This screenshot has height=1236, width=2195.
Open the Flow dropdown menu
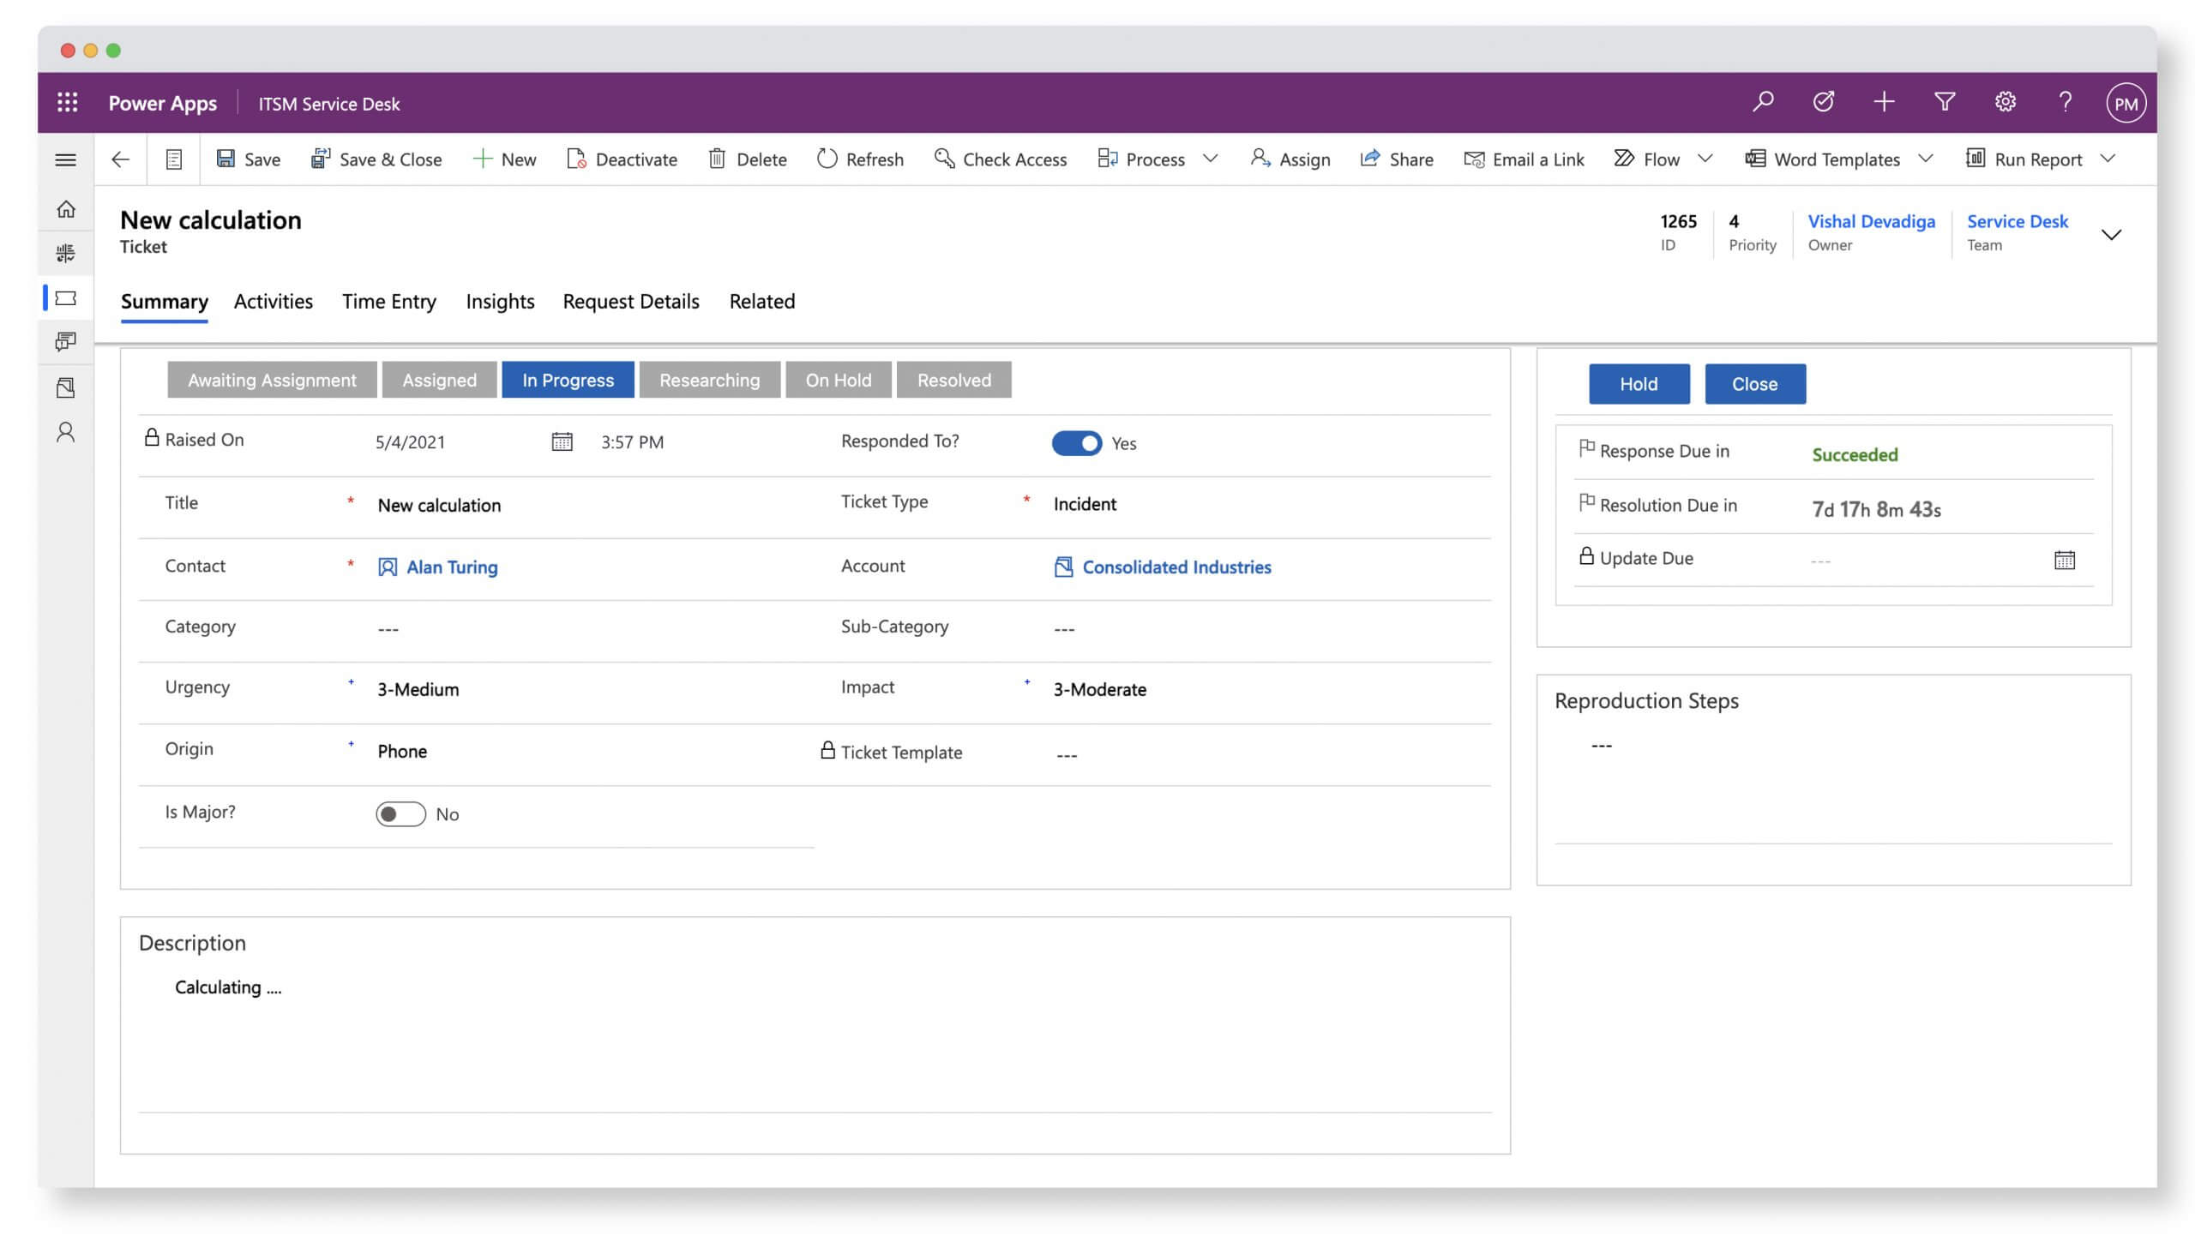coord(1705,159)
